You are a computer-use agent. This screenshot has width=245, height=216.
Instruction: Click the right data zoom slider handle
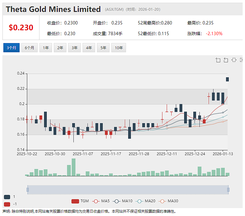pos(228,190)
